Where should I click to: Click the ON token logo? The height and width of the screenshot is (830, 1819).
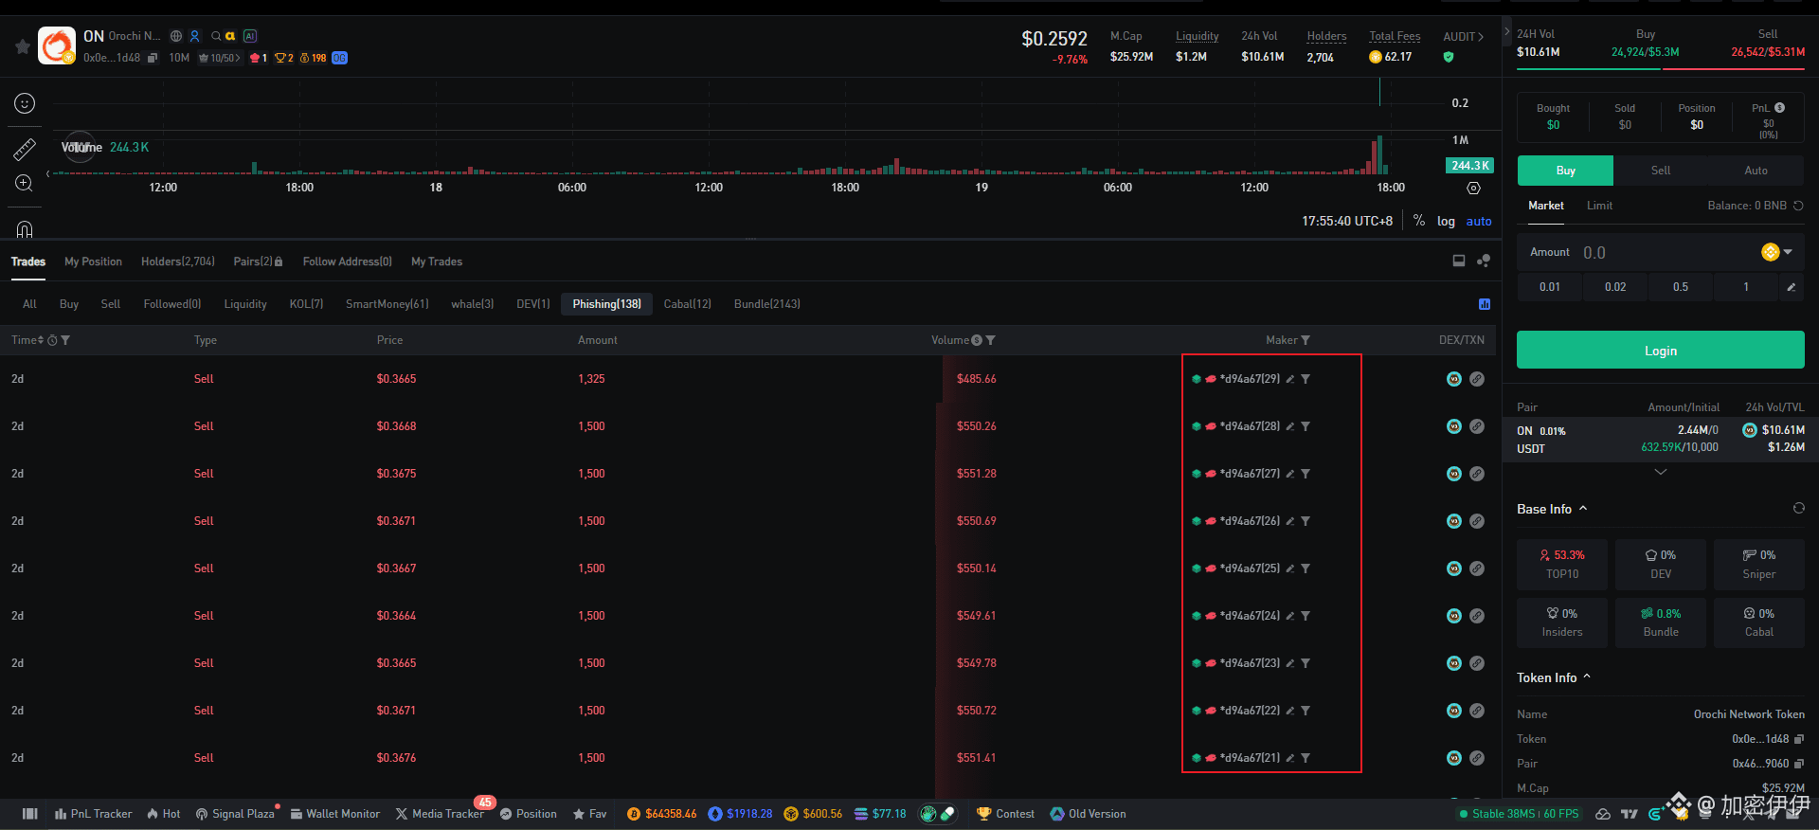coord(57,45)
